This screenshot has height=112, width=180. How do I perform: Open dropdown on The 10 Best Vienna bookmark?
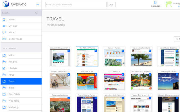tap(96, 51)
